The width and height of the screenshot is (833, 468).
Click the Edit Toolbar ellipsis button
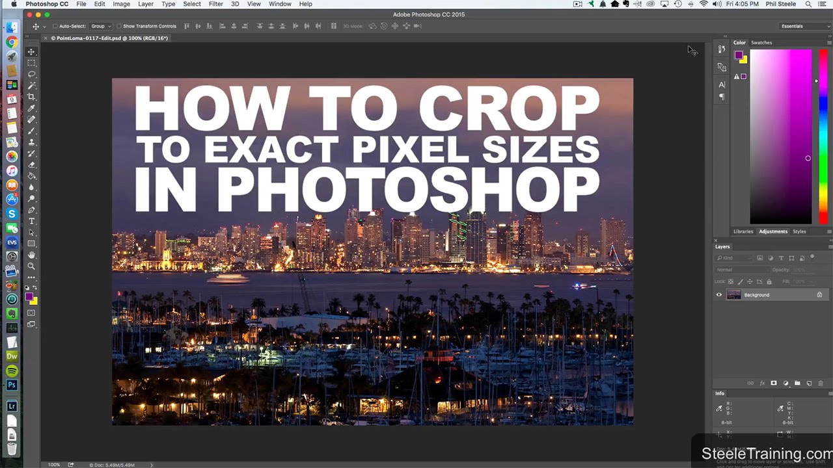(31, 278)
